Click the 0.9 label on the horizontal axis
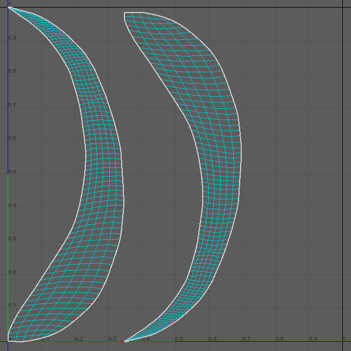The height and width of the screenshot is (351, 351). [313, 339]
